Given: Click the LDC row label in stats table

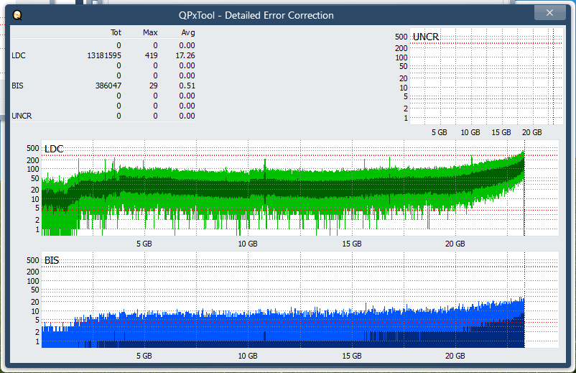Looking at the screenshot, I should click(x=19, y=55).
